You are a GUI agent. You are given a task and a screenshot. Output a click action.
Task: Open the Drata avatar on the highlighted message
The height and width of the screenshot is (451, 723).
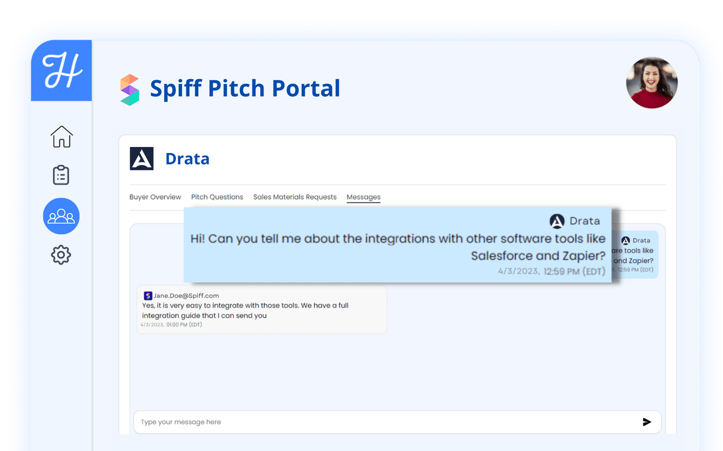[x=556, y=221]
